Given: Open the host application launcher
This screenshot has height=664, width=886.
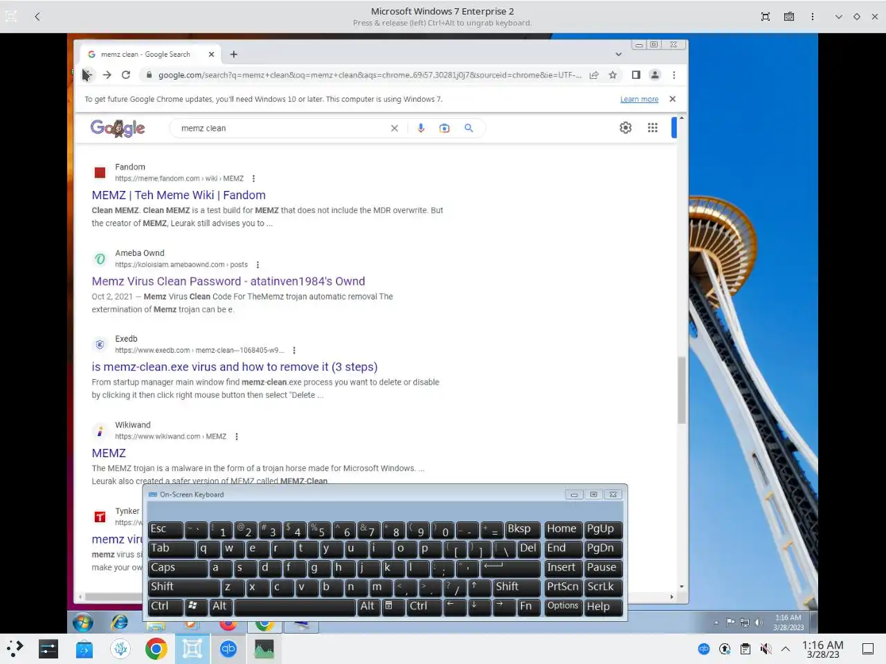Looking at the screenshot, I should pos(15,649).
